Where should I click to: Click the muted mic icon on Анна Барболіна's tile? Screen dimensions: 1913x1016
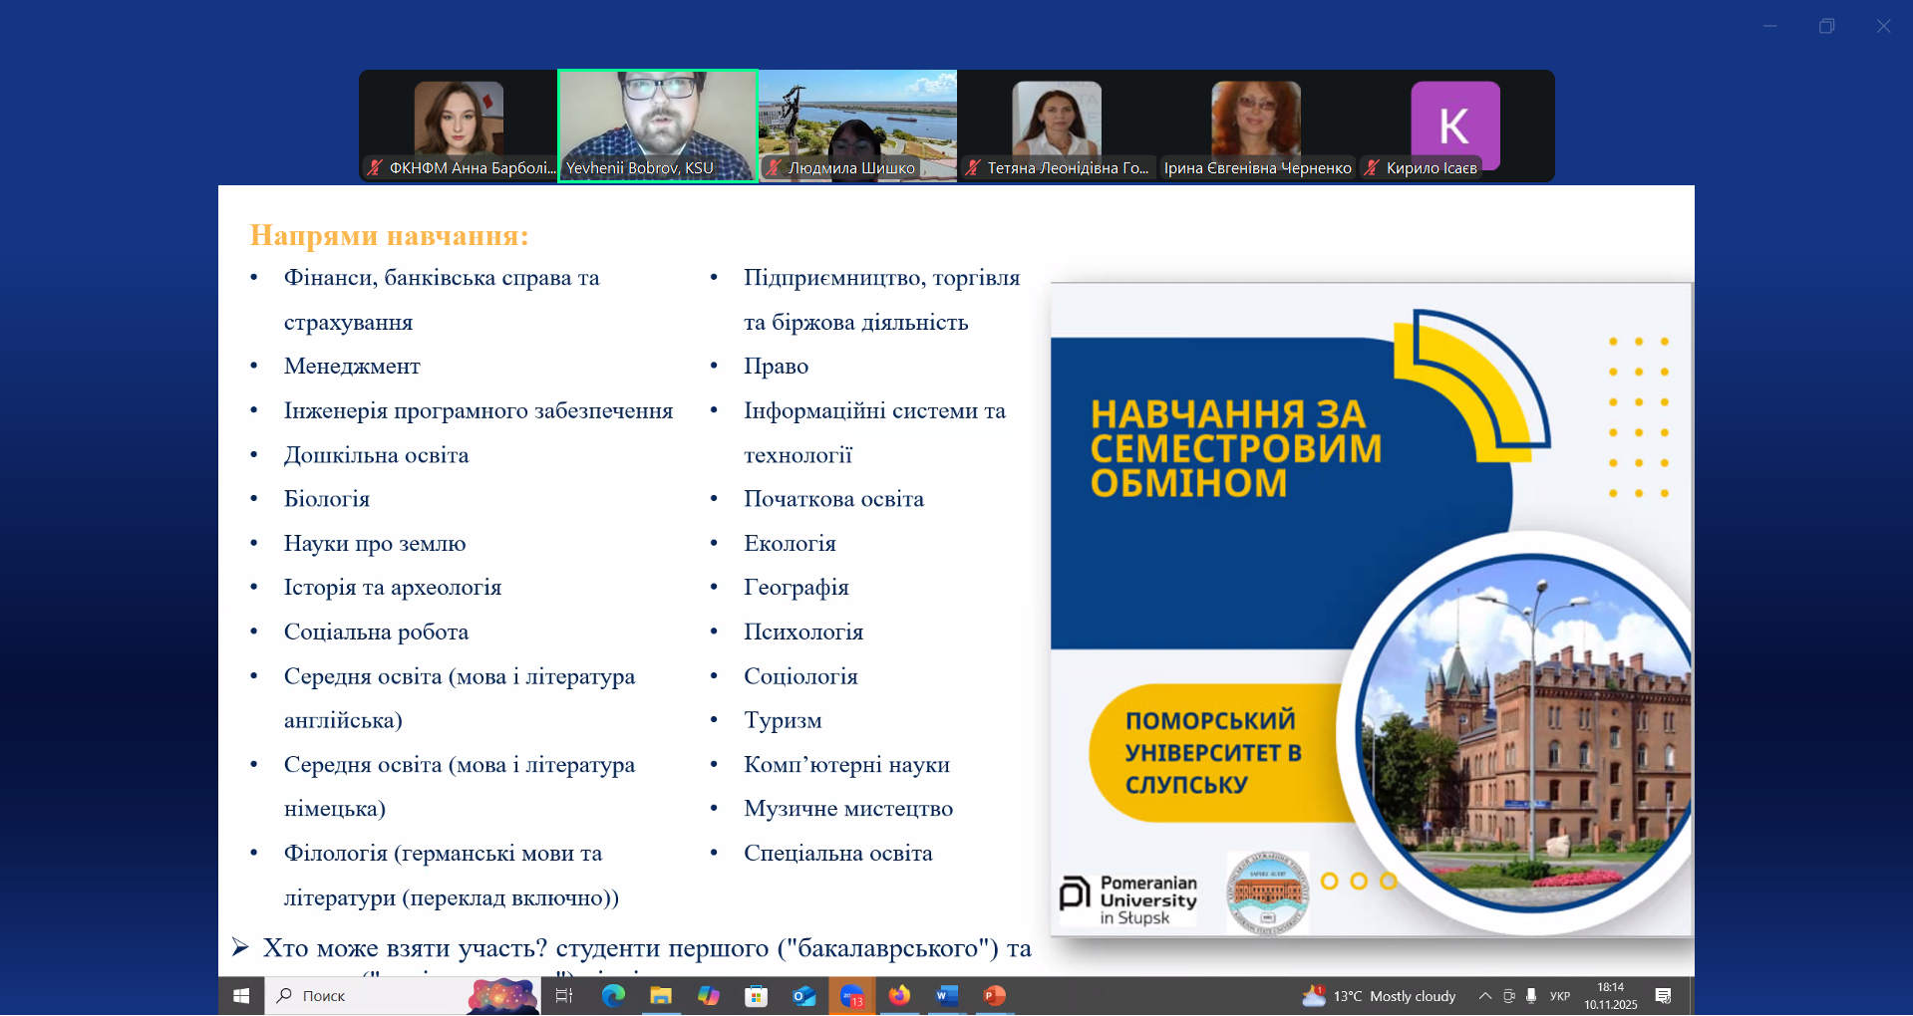tap(373, 168)
